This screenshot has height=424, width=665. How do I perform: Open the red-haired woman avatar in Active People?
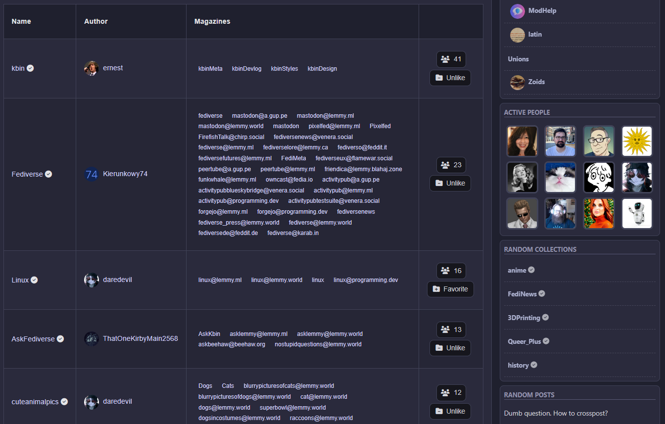[599, 213]
